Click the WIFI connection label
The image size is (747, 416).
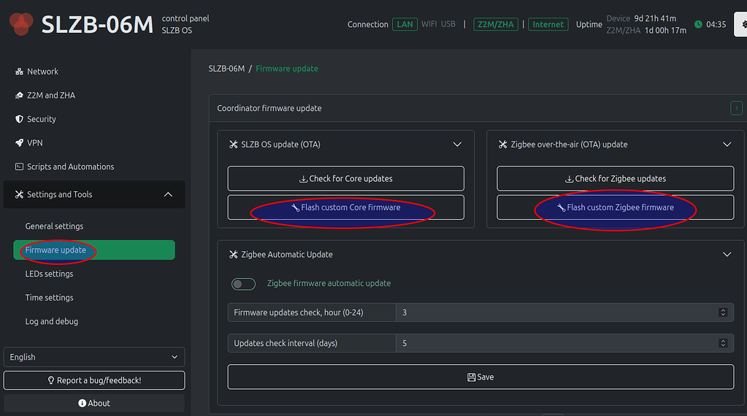click(x=429, y=24)
